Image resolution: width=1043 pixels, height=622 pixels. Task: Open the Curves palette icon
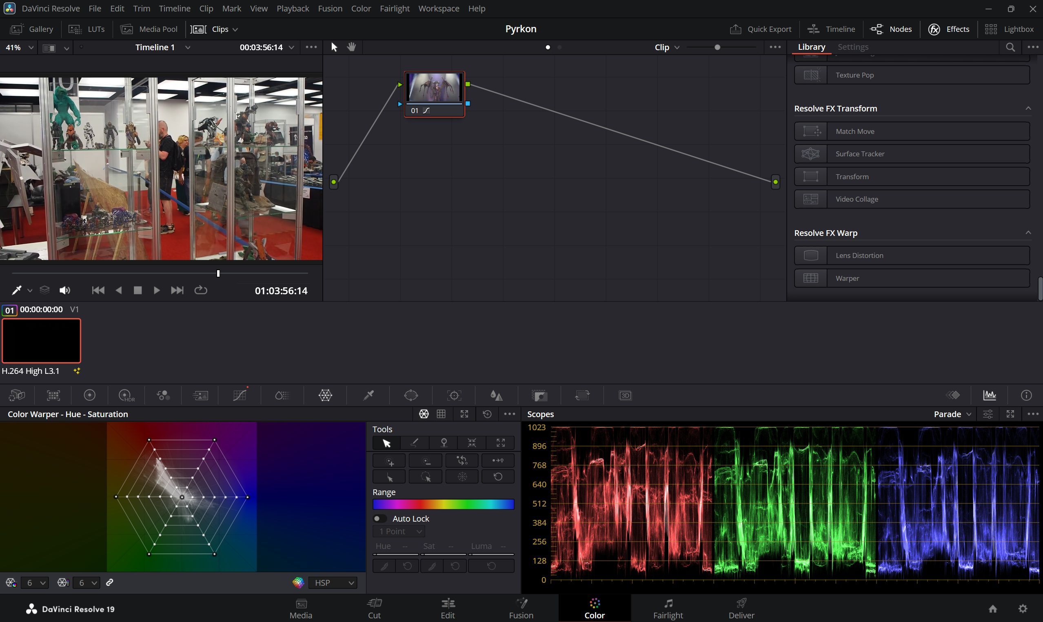click(x=240, y=395)
